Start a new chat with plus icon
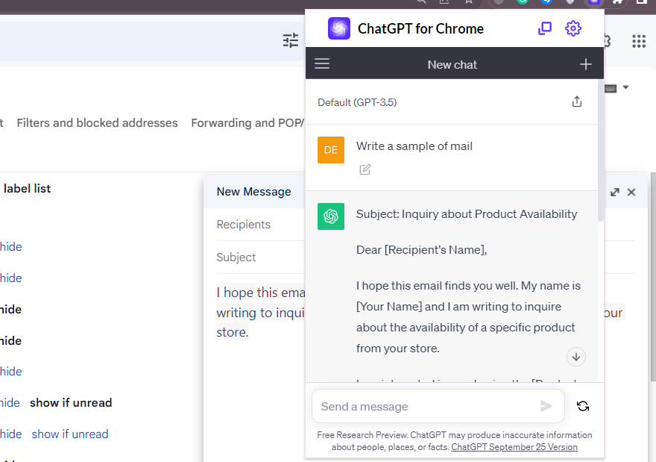Image resolution: width=656 pixels, height=462 pixels. (586, 64)
